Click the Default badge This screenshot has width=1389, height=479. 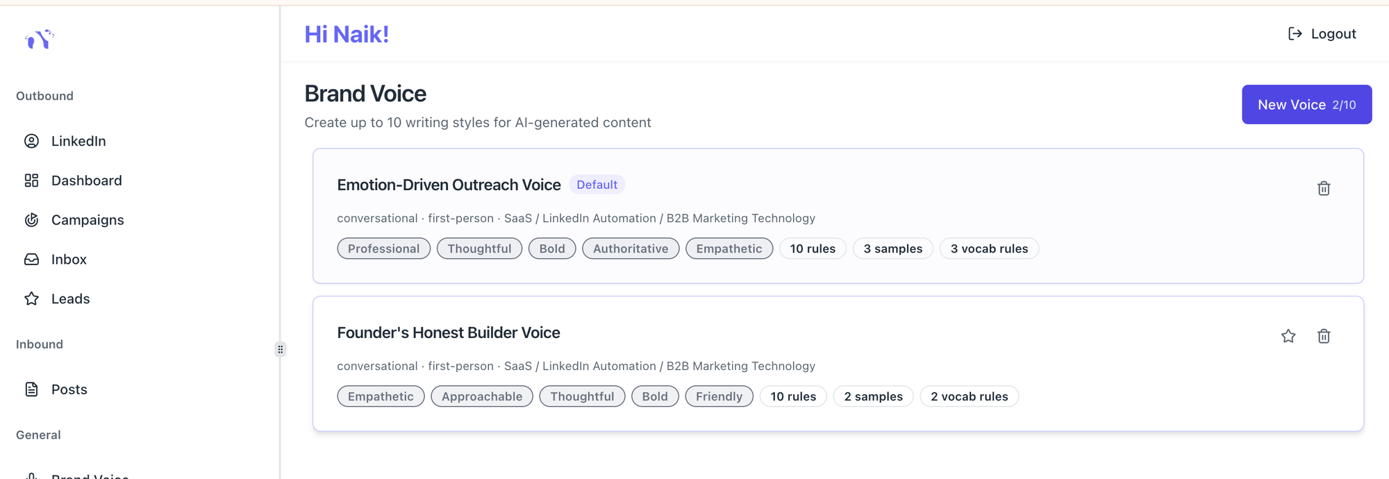(x=597, y=185)
